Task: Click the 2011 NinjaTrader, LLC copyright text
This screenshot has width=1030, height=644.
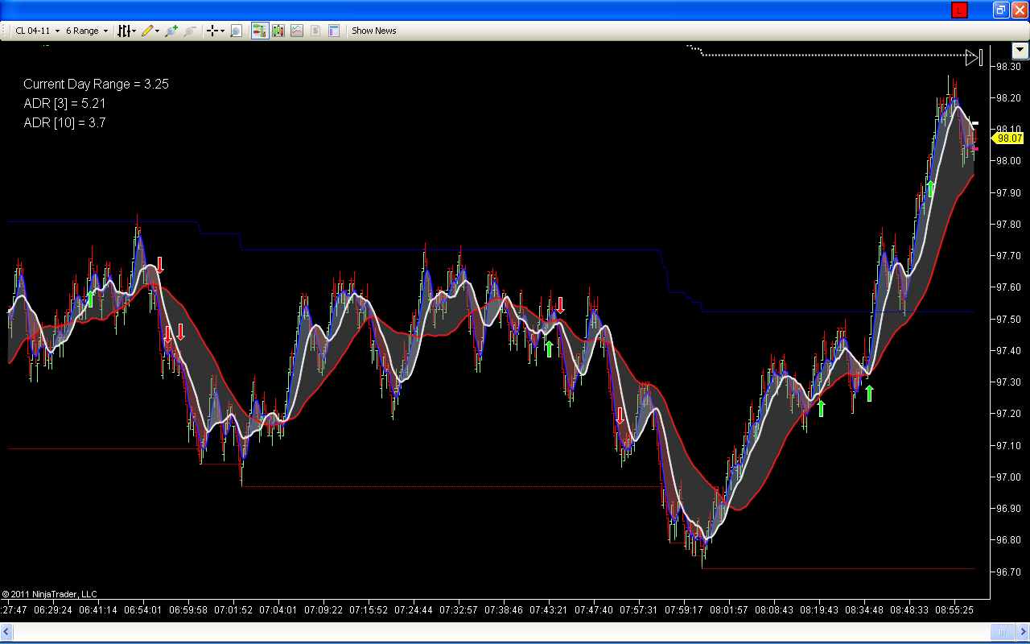Action: [x=49, y=594]
